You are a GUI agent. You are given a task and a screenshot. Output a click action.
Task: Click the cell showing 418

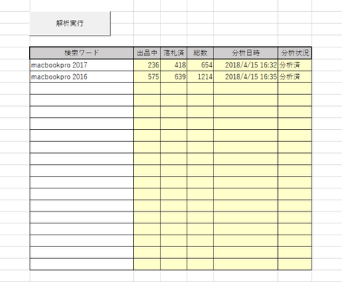pyautogui.click(x=173, y=65)
